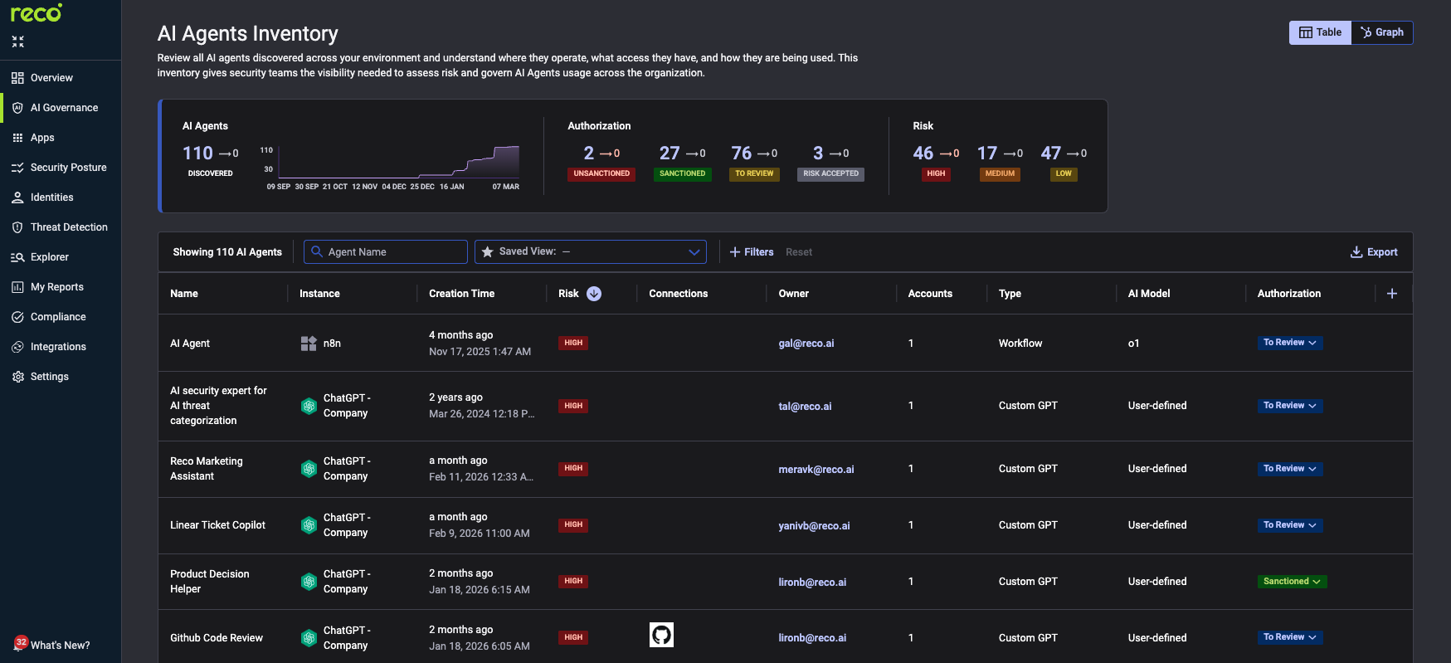Switch to Graph view
The height and width of the screenshot is (663, 1451).
1382,32
